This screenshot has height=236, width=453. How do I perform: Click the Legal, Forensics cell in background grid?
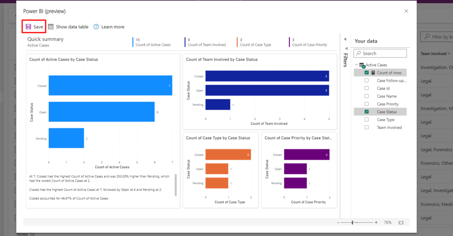point(436,149)
